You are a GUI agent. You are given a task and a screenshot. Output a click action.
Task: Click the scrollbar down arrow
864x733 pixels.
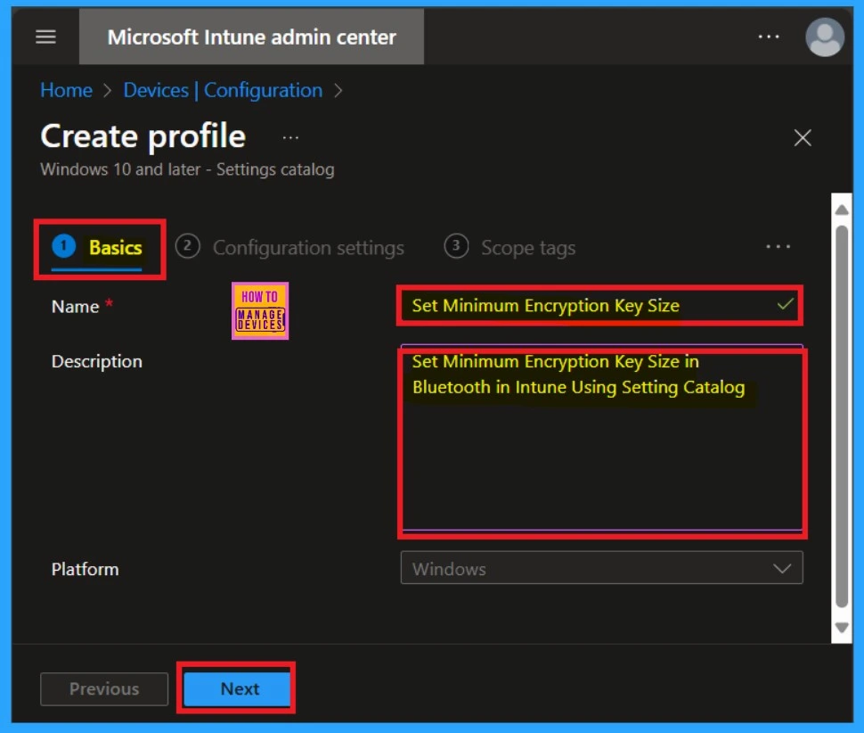842,627
